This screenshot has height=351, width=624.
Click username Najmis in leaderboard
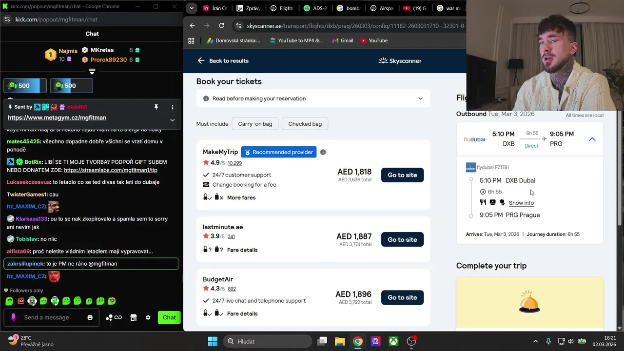point(68,51)
